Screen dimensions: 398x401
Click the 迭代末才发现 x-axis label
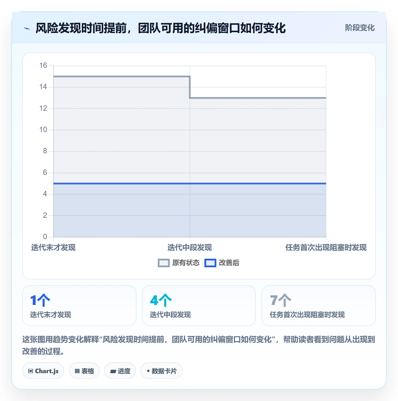pyautogui.click(x=53, y=248)
